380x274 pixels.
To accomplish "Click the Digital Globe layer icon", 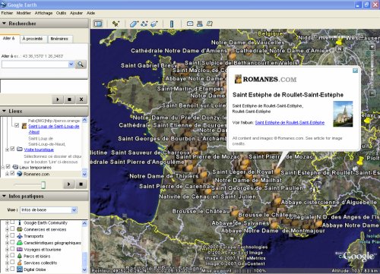I will pos(20,269).
